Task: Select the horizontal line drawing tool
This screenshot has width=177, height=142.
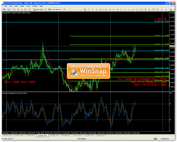Action: 77,10
